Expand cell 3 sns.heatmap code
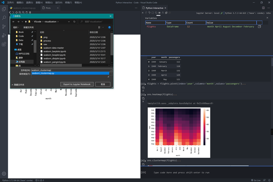The width and height of the screenshot is (273, 182). 145,94
